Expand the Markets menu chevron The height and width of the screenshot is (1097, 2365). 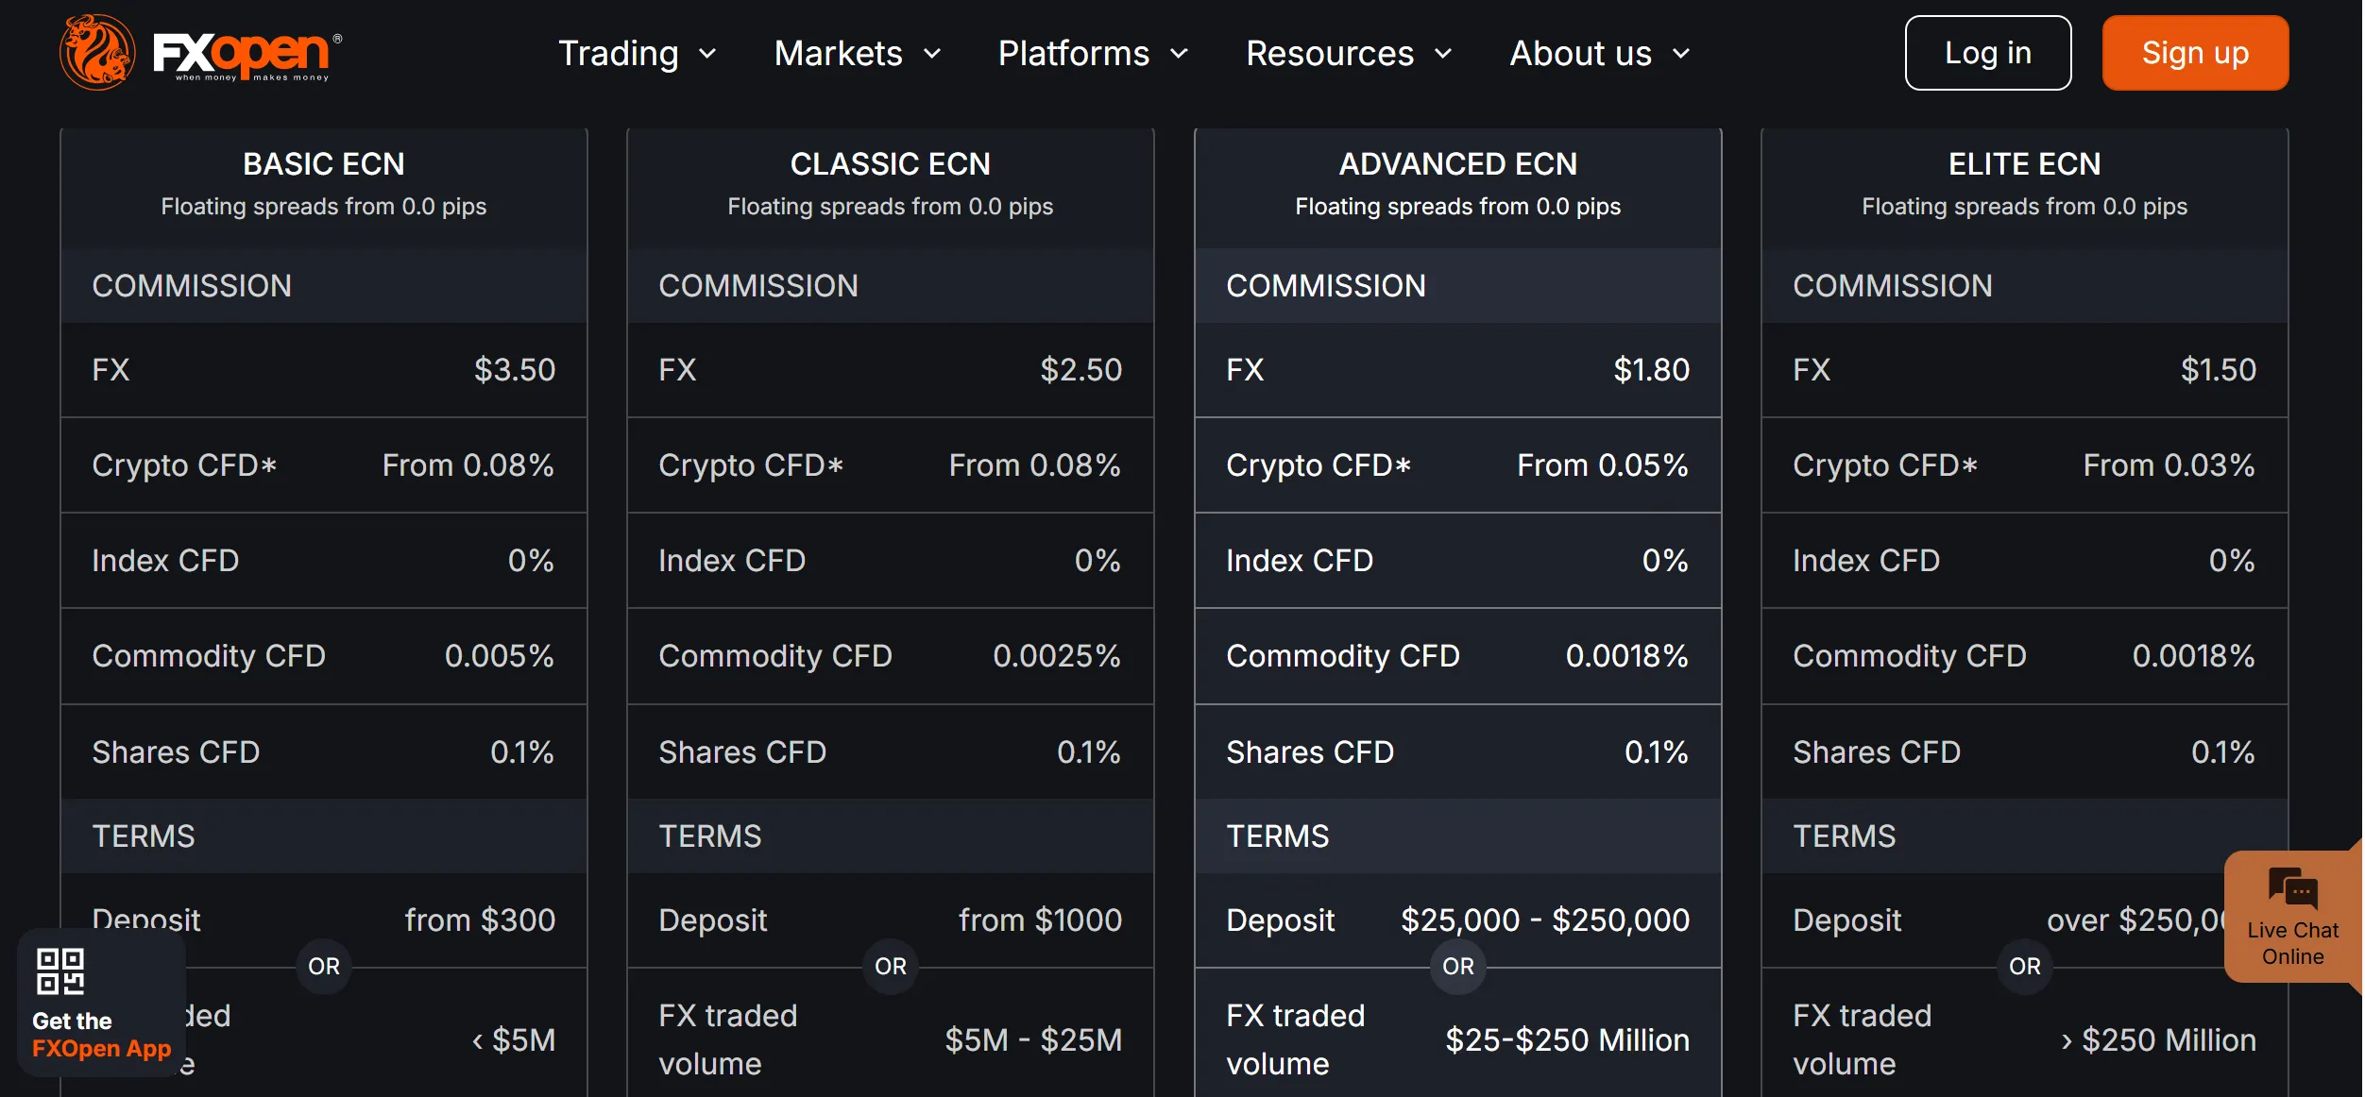932,54
